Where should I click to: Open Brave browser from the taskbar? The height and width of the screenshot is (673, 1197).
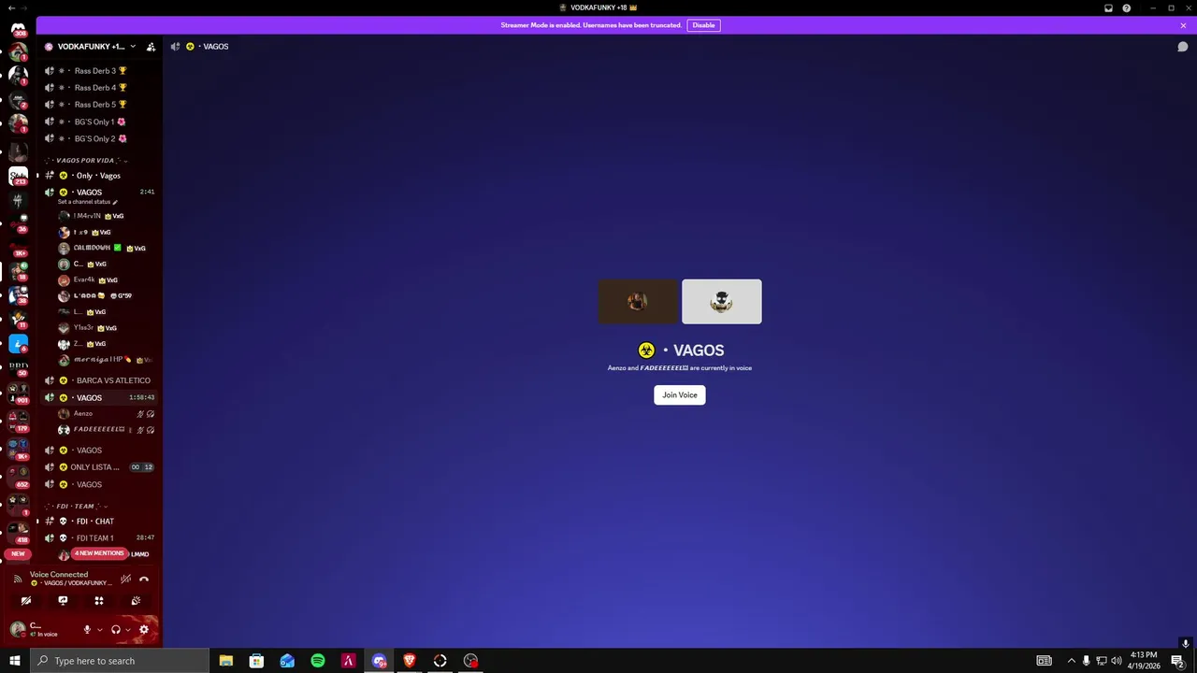410,661
